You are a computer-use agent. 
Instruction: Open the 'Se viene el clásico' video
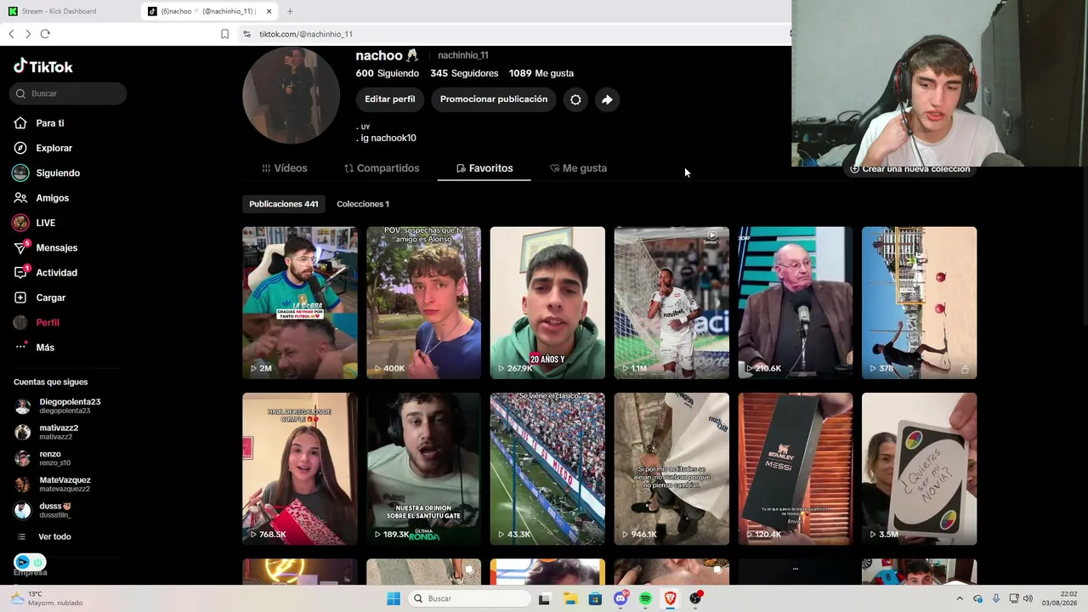[547, 468]
